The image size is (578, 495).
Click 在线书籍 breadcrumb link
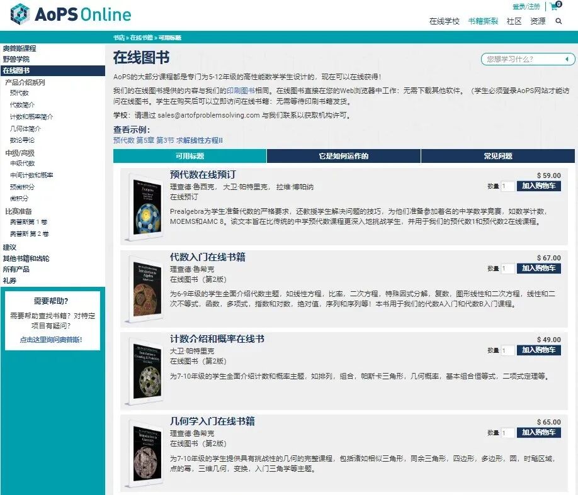pyautogui.click(x=142, y=38)
